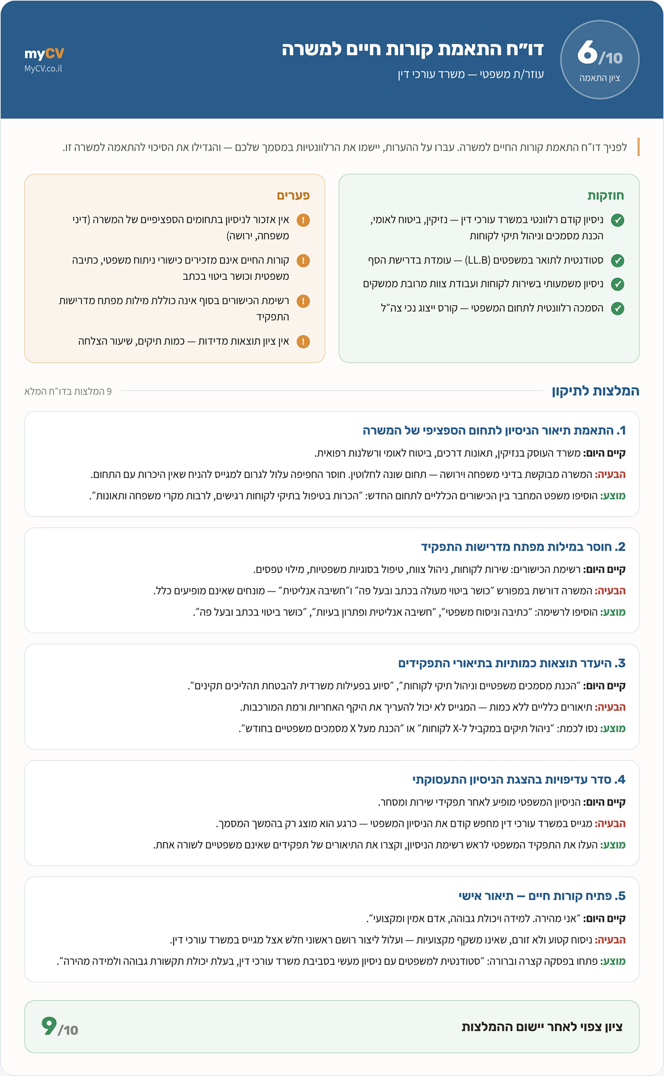Open the MyCV.co.il link
This screenshot has height=1076, width=664.
(x=43, y=69)
